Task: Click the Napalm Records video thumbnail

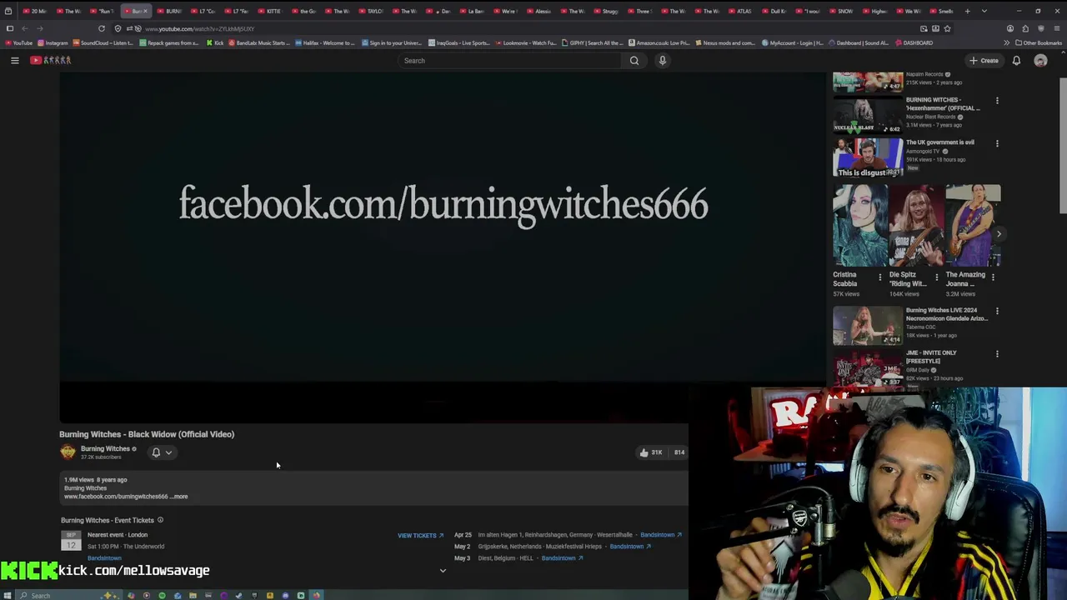Action: click(x=868, y=81)
